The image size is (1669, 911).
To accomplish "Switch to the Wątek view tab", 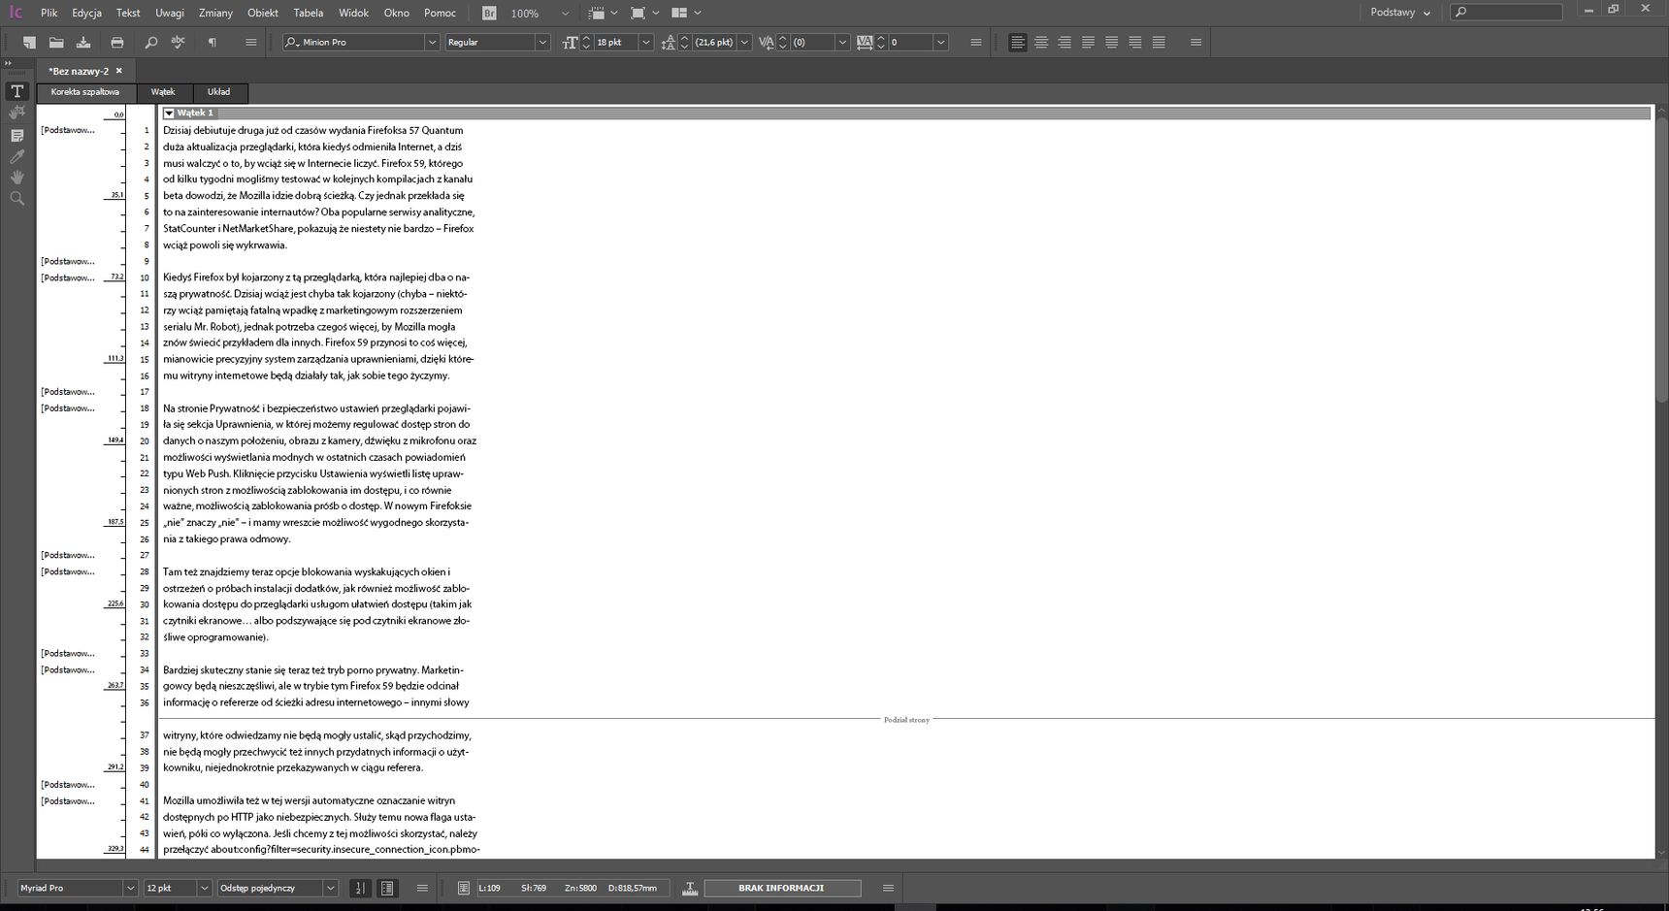I will (163, 92).
